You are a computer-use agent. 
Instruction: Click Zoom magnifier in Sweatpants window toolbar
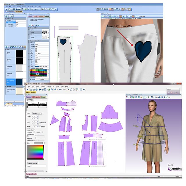coord(31,9)
